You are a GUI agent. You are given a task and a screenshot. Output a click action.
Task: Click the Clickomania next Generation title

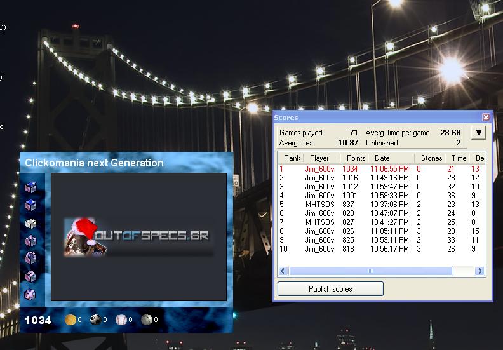tap(94, 163)
